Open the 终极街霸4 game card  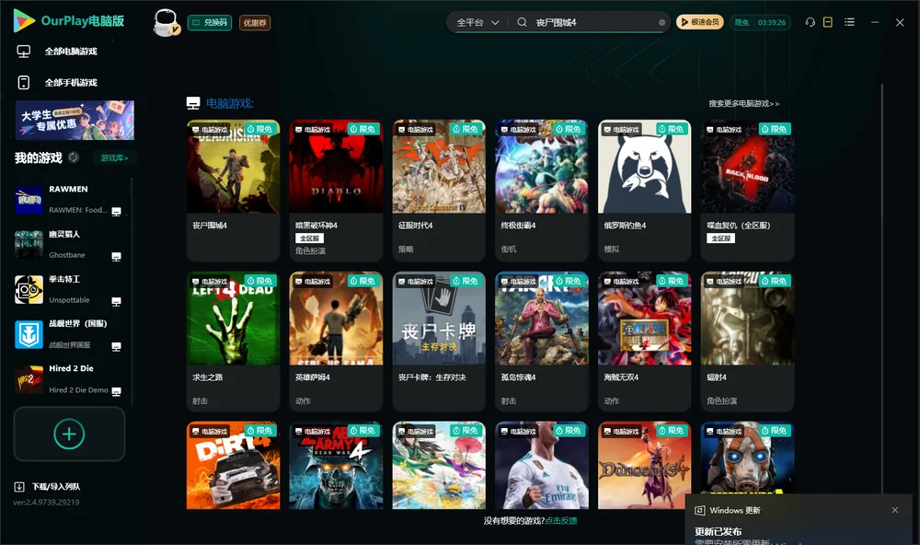(x=542, y=191)
